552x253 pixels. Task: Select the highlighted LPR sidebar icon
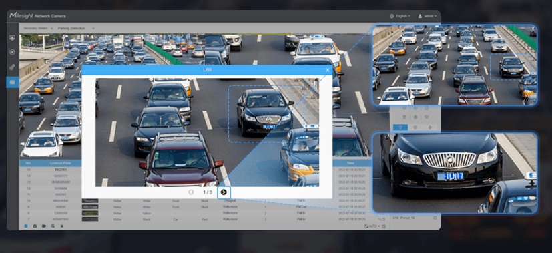[x=12, y=82]
